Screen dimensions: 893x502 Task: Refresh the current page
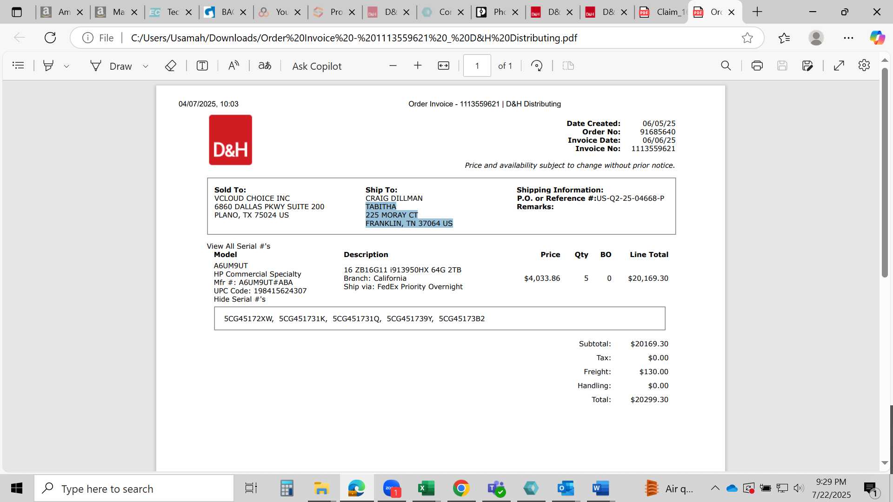coord(50,38)
